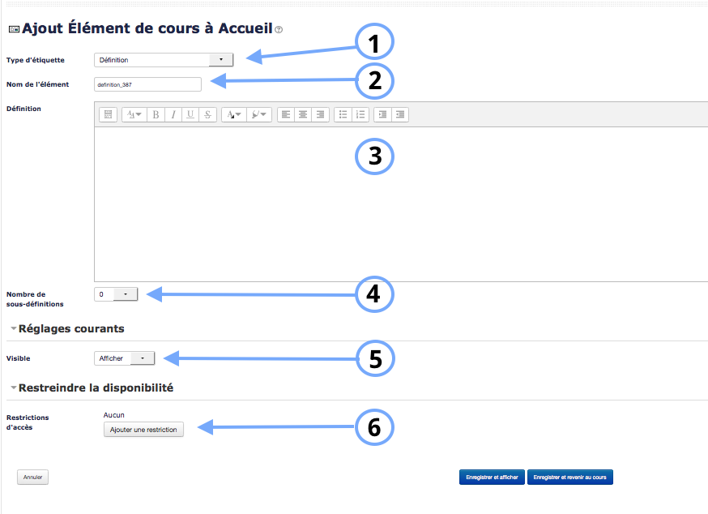Apply strikethrough text formatting
This screenshot has width=708, height=514.
(207, 115)
